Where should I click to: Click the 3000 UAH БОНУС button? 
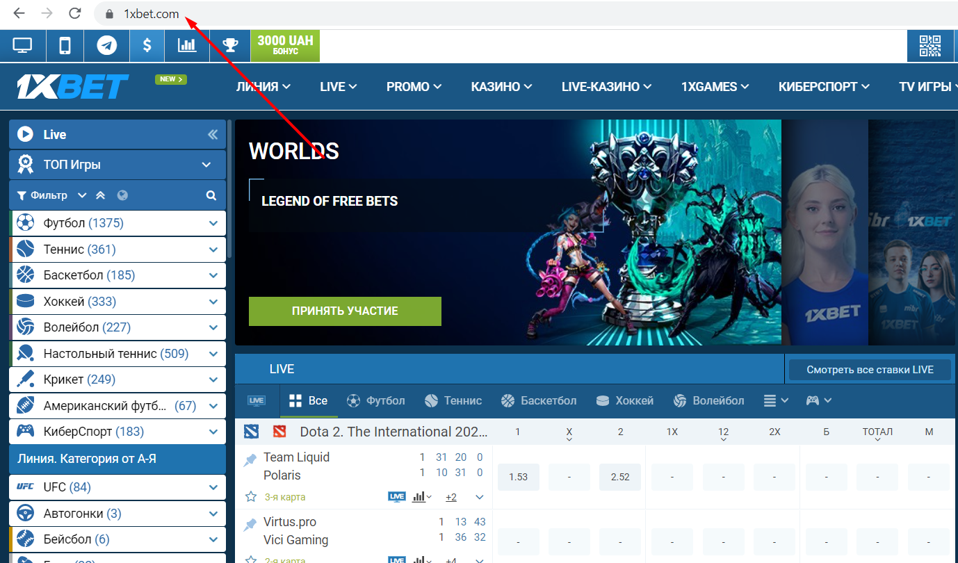point(285,46)
